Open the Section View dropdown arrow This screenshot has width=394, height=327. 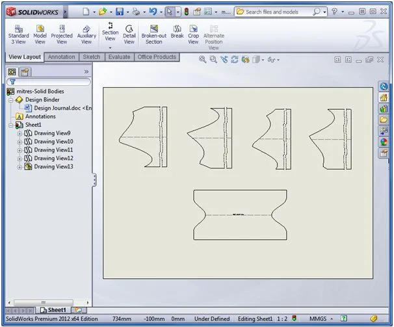pyautogui.click(x=111, y=47)
